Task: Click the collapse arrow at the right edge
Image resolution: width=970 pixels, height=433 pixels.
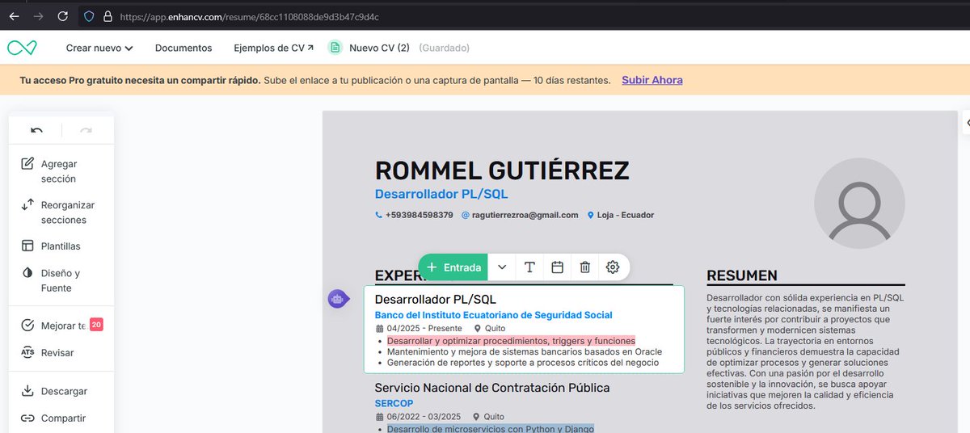Action: [x=967, y=121]
